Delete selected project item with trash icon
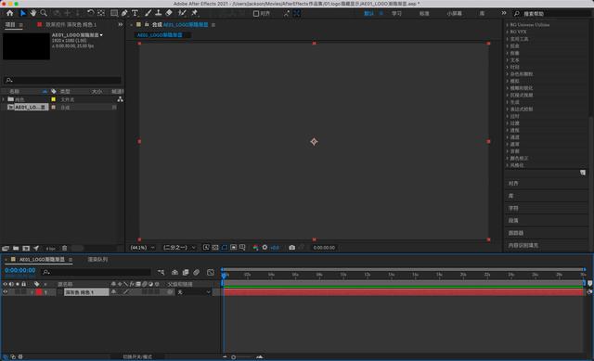 [64, 249]
